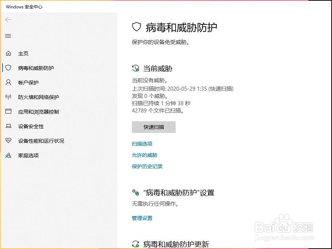Click the app and browser window icon
This screenshot has height=249, width=332.
tap(8, 111)
